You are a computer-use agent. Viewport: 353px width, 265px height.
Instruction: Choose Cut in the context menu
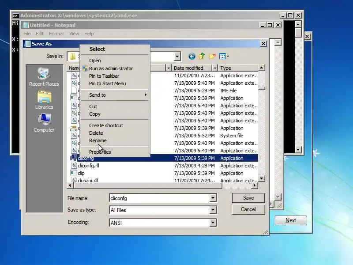tap(93, 106)
